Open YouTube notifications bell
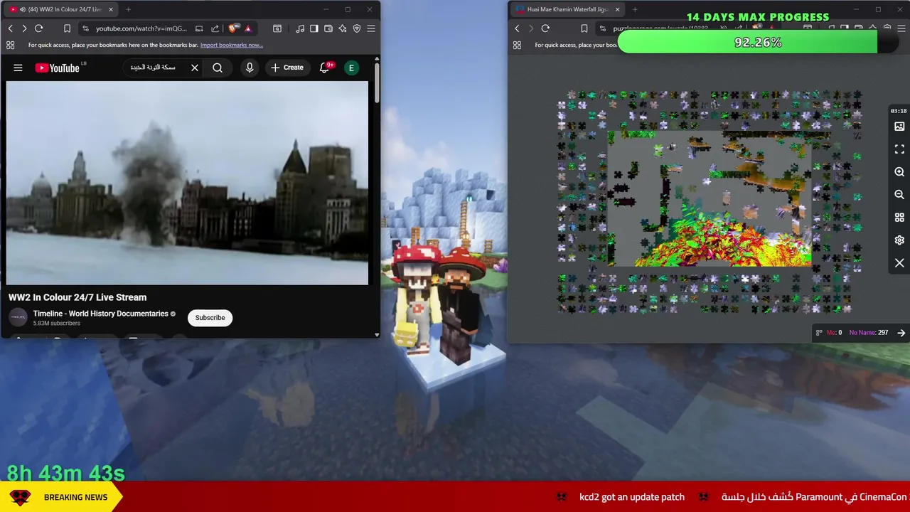Screen dimensions: 910x512 click(x=325, y=68)
